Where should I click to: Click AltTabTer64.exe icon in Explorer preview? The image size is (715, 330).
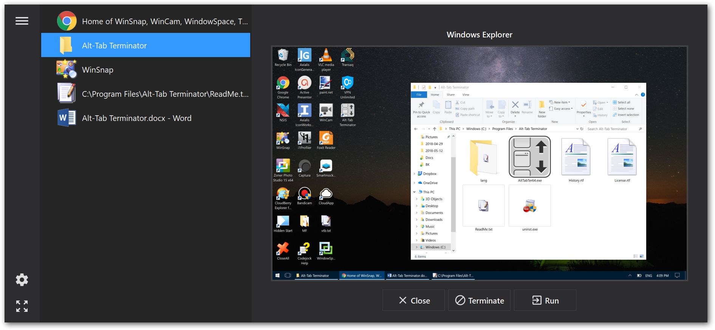[x=529, y=157]
